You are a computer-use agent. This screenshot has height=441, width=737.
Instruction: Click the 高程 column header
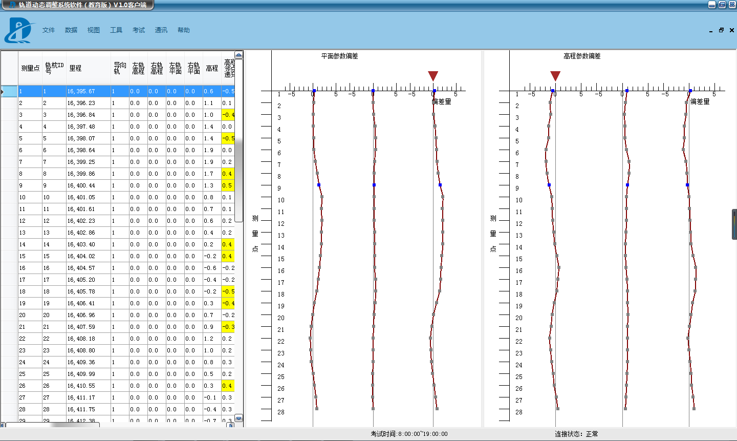[x=212, y=68]
